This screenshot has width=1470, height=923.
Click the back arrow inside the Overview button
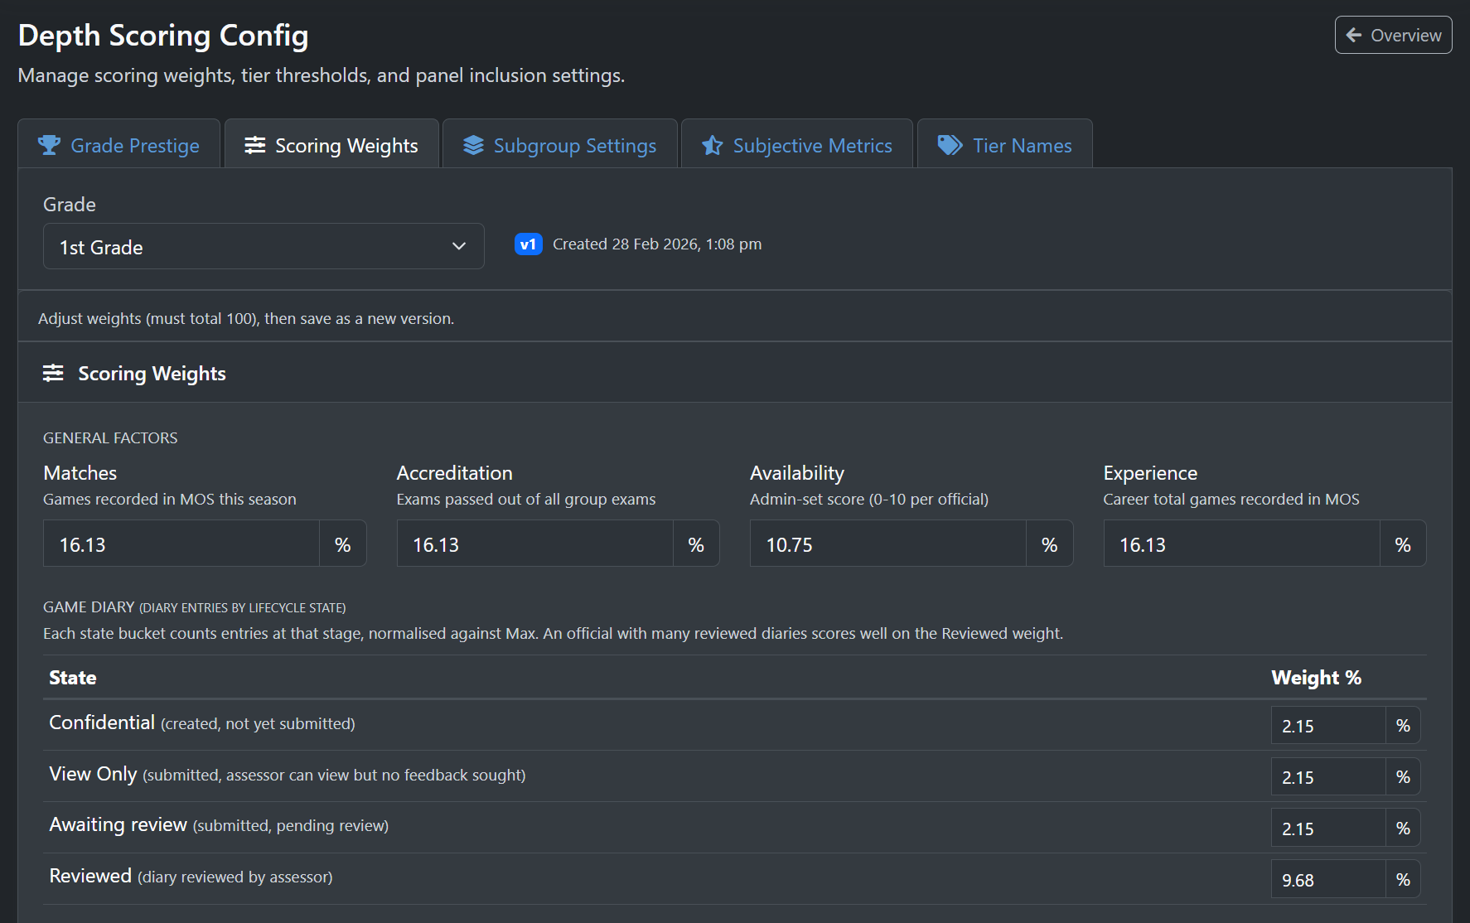1353,35
